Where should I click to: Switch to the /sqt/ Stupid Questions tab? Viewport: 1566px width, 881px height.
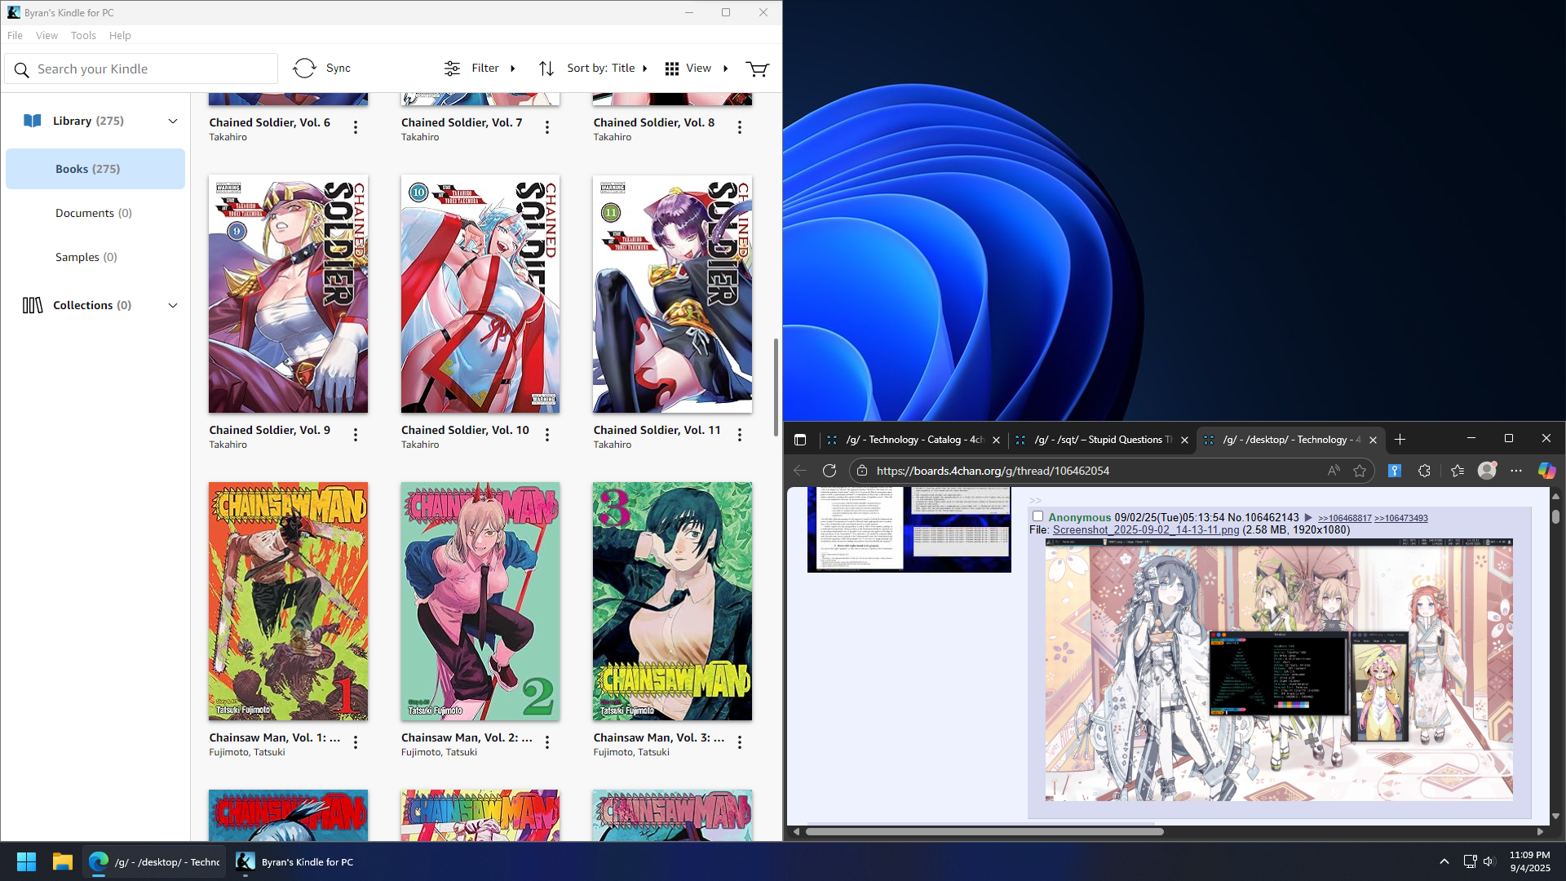[1097, 440]
